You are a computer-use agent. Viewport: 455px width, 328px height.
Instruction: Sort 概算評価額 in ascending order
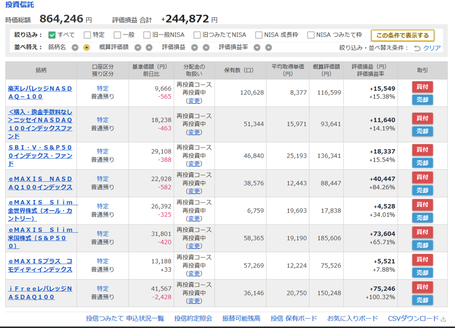point(149,47)
